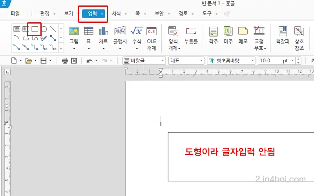Select the freehand pen drawing tool

click(44, 38)
